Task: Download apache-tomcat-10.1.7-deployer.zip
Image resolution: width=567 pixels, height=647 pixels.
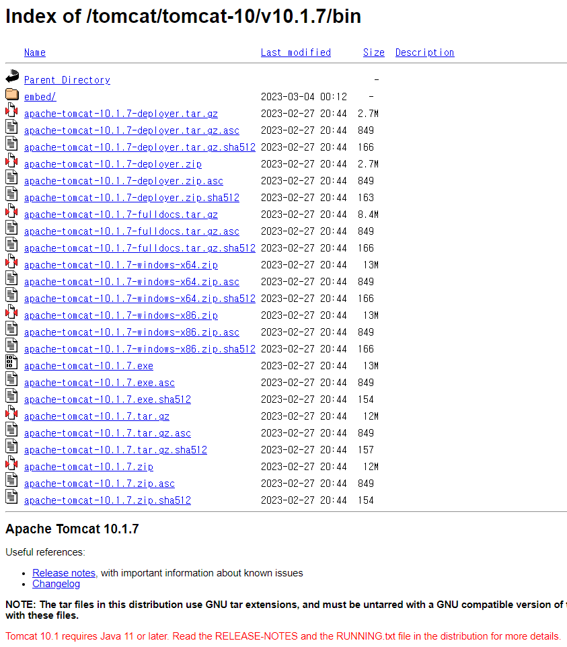Action: [x=112, y=164]
